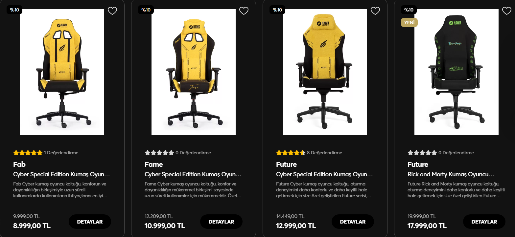The width and height of the screenshot is (515, 237).
Task: View the black Rick and Morty chair image
Action: point(456,72)
